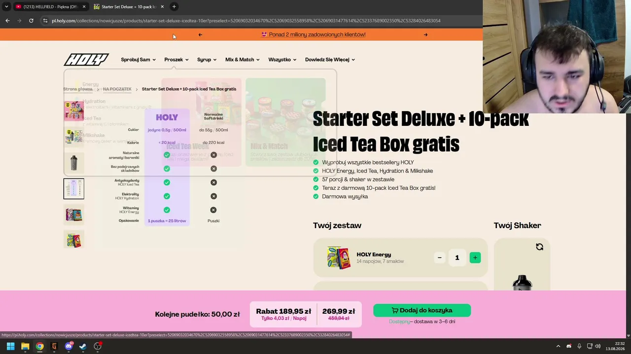Click the Discord icon in the system tray

click(569, 346)
